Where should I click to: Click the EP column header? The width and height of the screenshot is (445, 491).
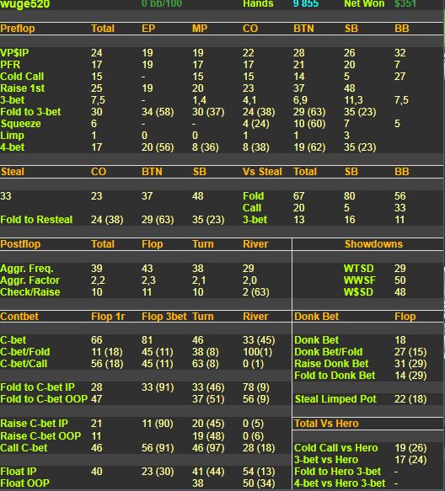(148, 29)
